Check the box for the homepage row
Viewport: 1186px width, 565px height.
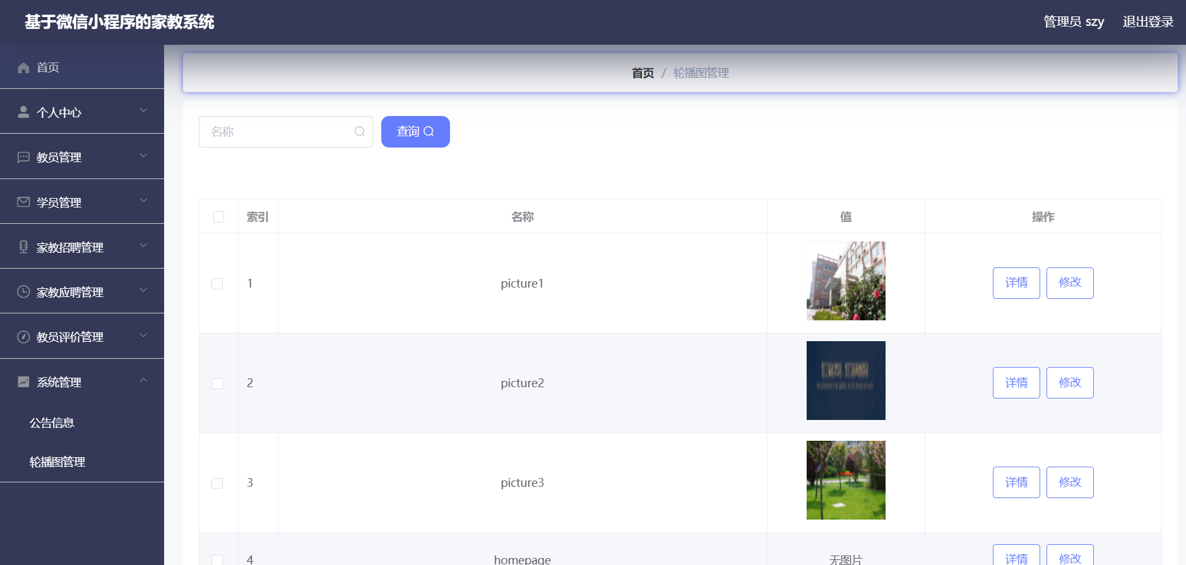(x=217, y=559)
